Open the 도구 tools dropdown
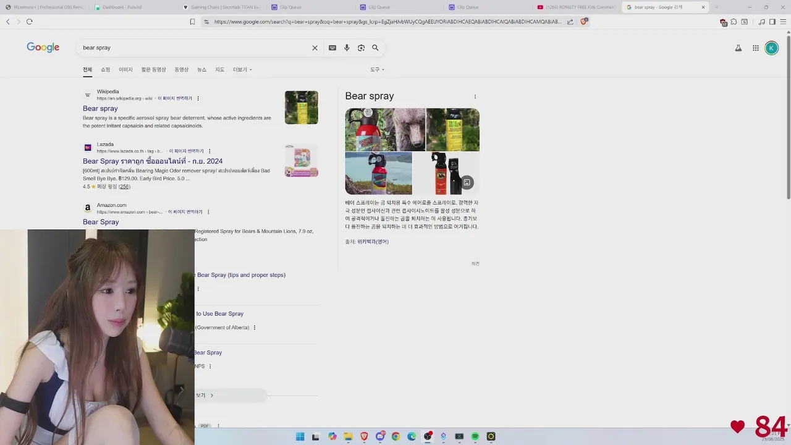The width and height of the screenshot is (791, 445). coord(377,69)
